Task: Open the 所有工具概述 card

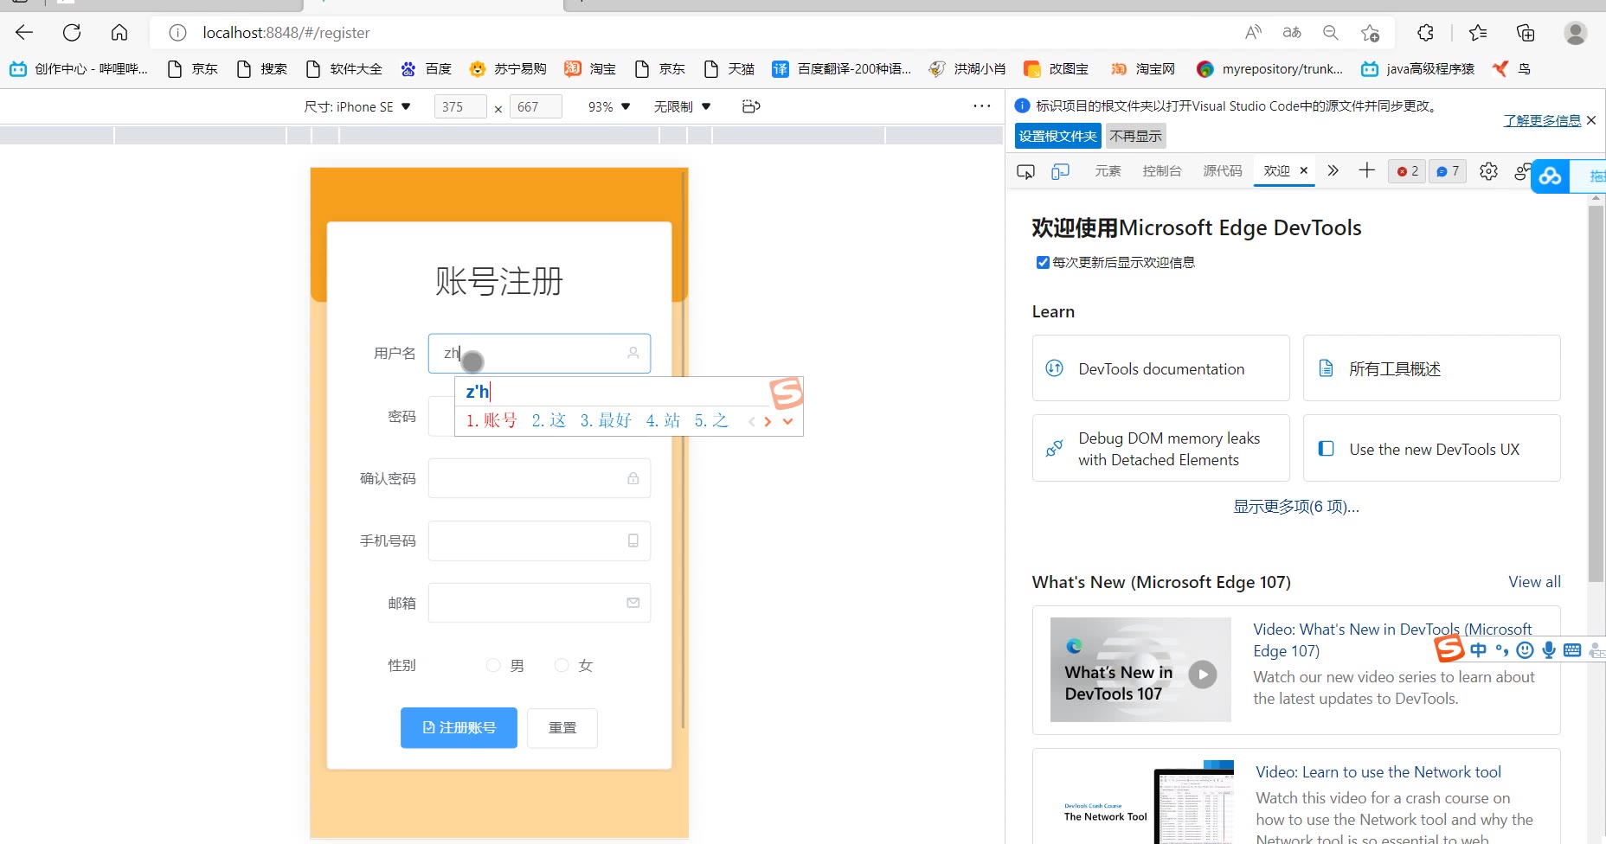Action: pyautogui.click(x=1431, y=368)
